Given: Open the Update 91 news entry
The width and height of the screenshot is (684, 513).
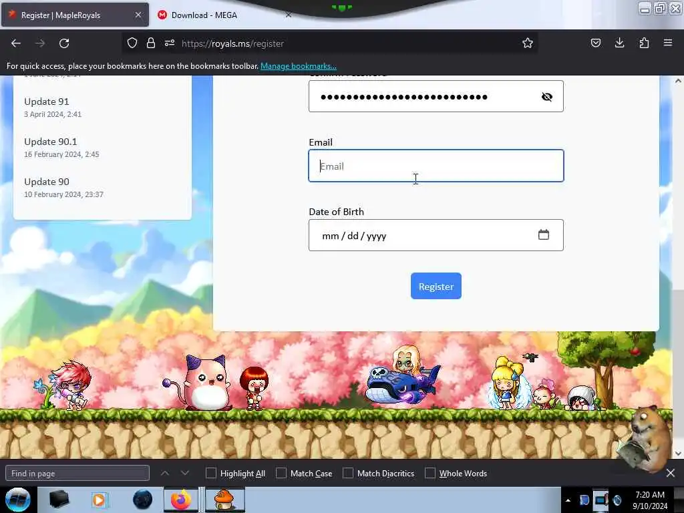Looking at the screenshot, I should pyautogui.click(x=47, y=102).
